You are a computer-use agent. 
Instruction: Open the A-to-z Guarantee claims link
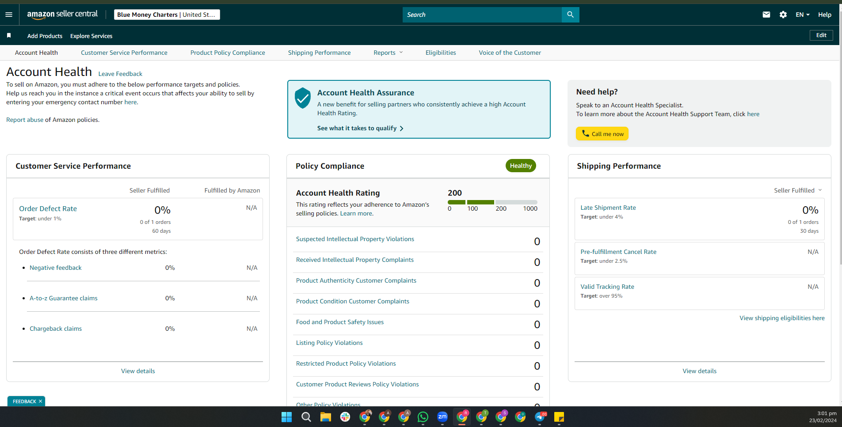[64, 298]
